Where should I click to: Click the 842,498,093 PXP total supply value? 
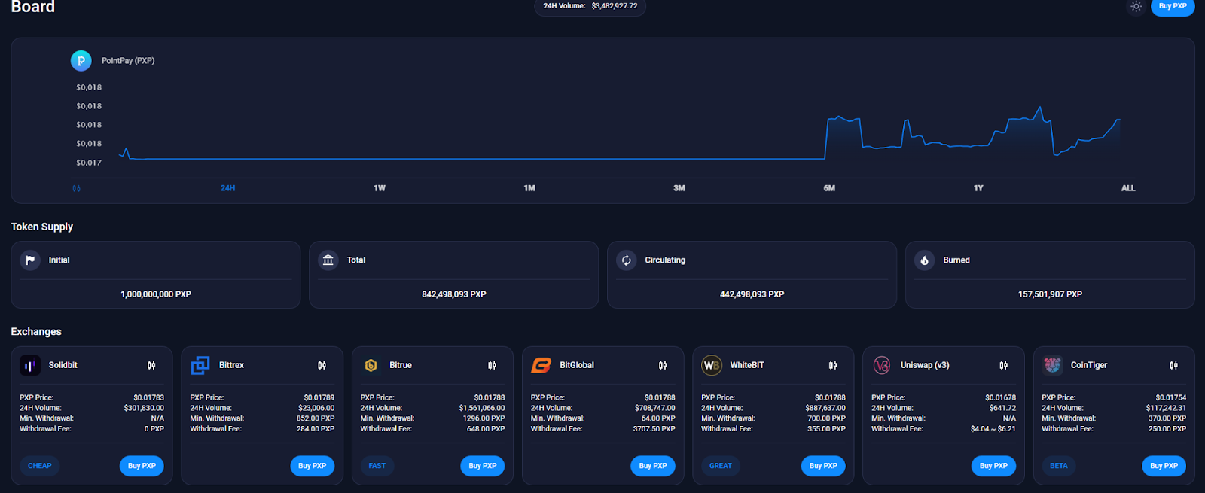pyautogui.click(x=454, y=294)
